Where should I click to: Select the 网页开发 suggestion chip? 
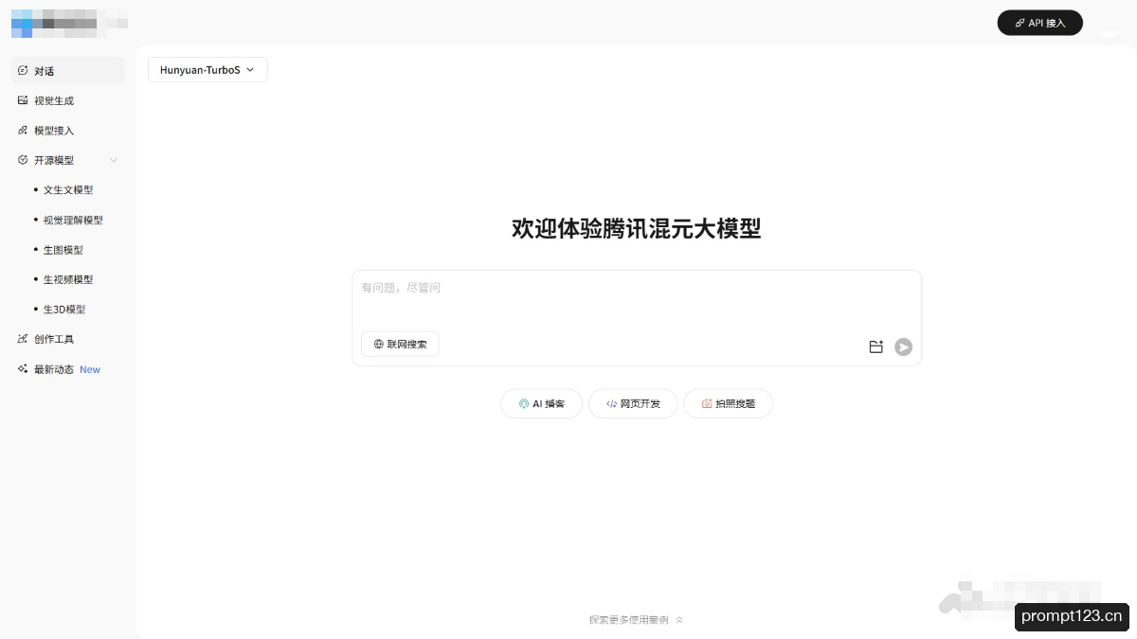click(632, 404)
